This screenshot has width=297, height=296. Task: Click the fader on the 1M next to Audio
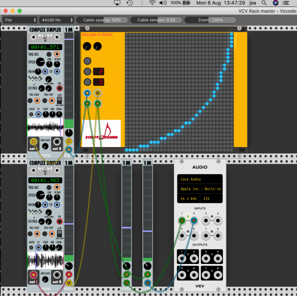click(x=148, y=231)
